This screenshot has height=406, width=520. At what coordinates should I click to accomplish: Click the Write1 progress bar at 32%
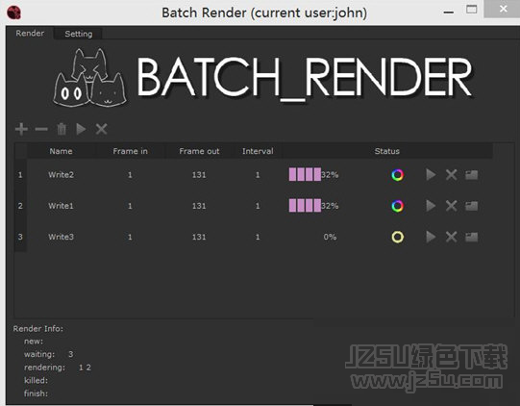(x=313, y=206)
